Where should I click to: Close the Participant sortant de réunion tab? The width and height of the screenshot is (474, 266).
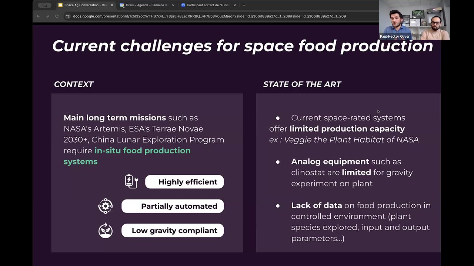point(235,5)
